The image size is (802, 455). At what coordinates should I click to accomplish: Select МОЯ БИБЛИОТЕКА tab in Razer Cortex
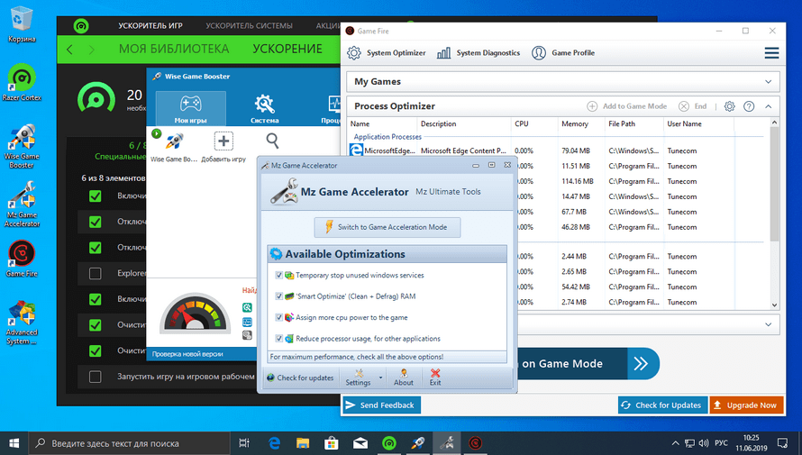click(174, 49)
